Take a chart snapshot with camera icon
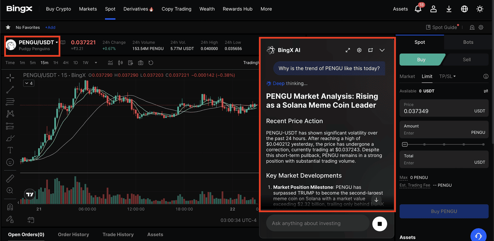 pos(140,63)
